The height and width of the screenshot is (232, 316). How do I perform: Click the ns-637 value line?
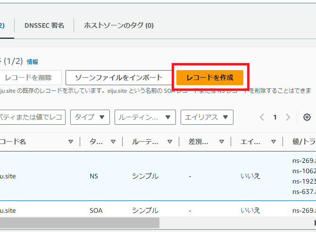304,192
